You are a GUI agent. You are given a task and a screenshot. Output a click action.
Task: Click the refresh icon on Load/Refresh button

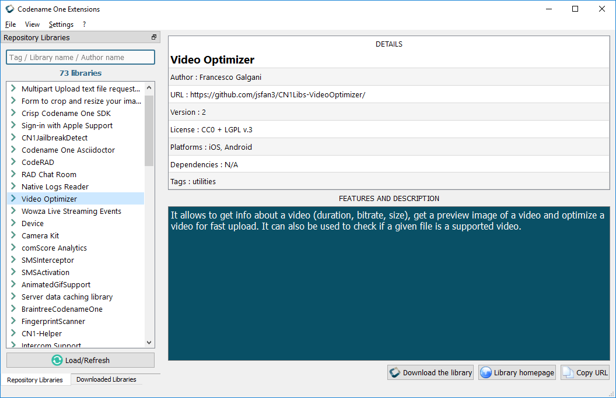[57, 360]
